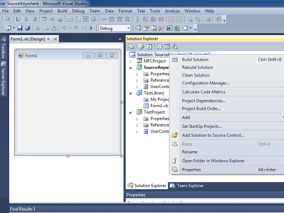Open the Analyze menu
The width and height of the screenshot is (284, 213).
coord(172,11)
